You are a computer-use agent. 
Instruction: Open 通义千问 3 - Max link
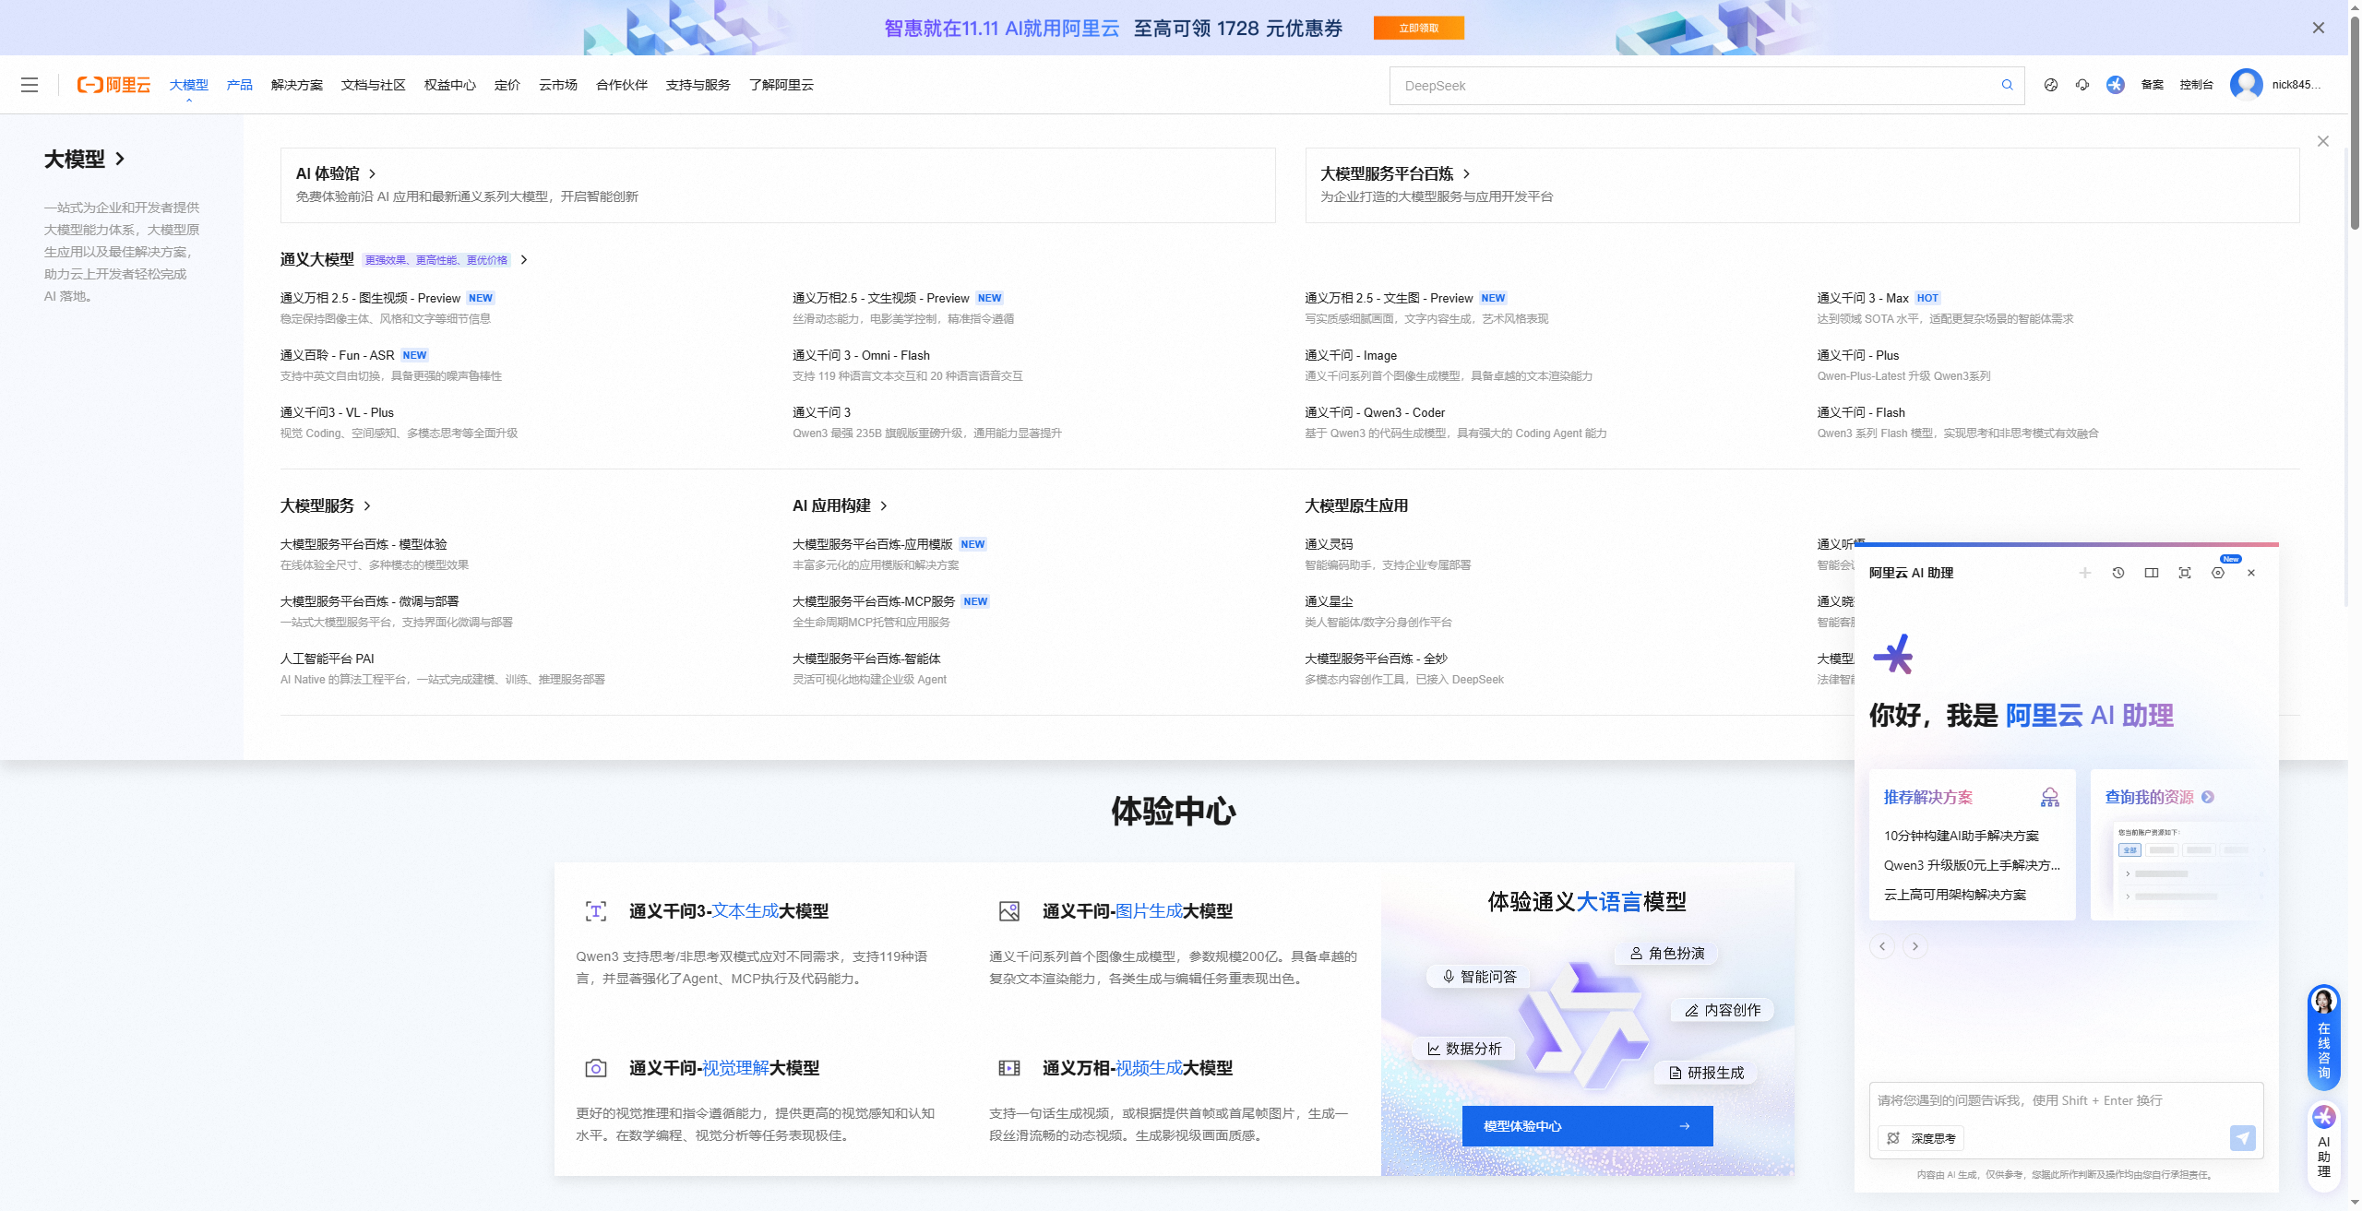pyautogui.click(x=1862, y=298)
